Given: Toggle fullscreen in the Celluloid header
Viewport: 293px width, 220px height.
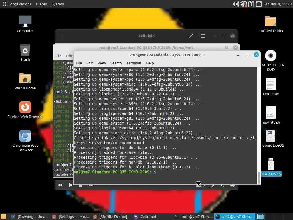Looking at the screenshot, I should click(191, 36).
